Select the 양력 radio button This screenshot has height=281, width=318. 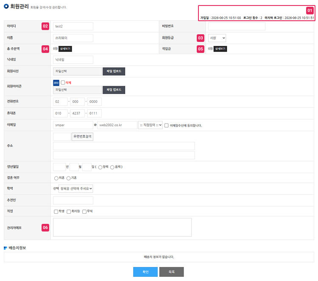(100, 167)
